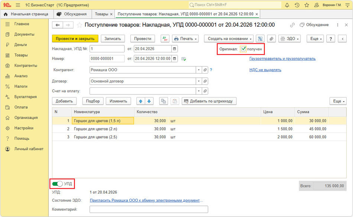Show the Дт/Кт postings icon
353x217 pixels.
pyautogui.click(x=165, y=39)
